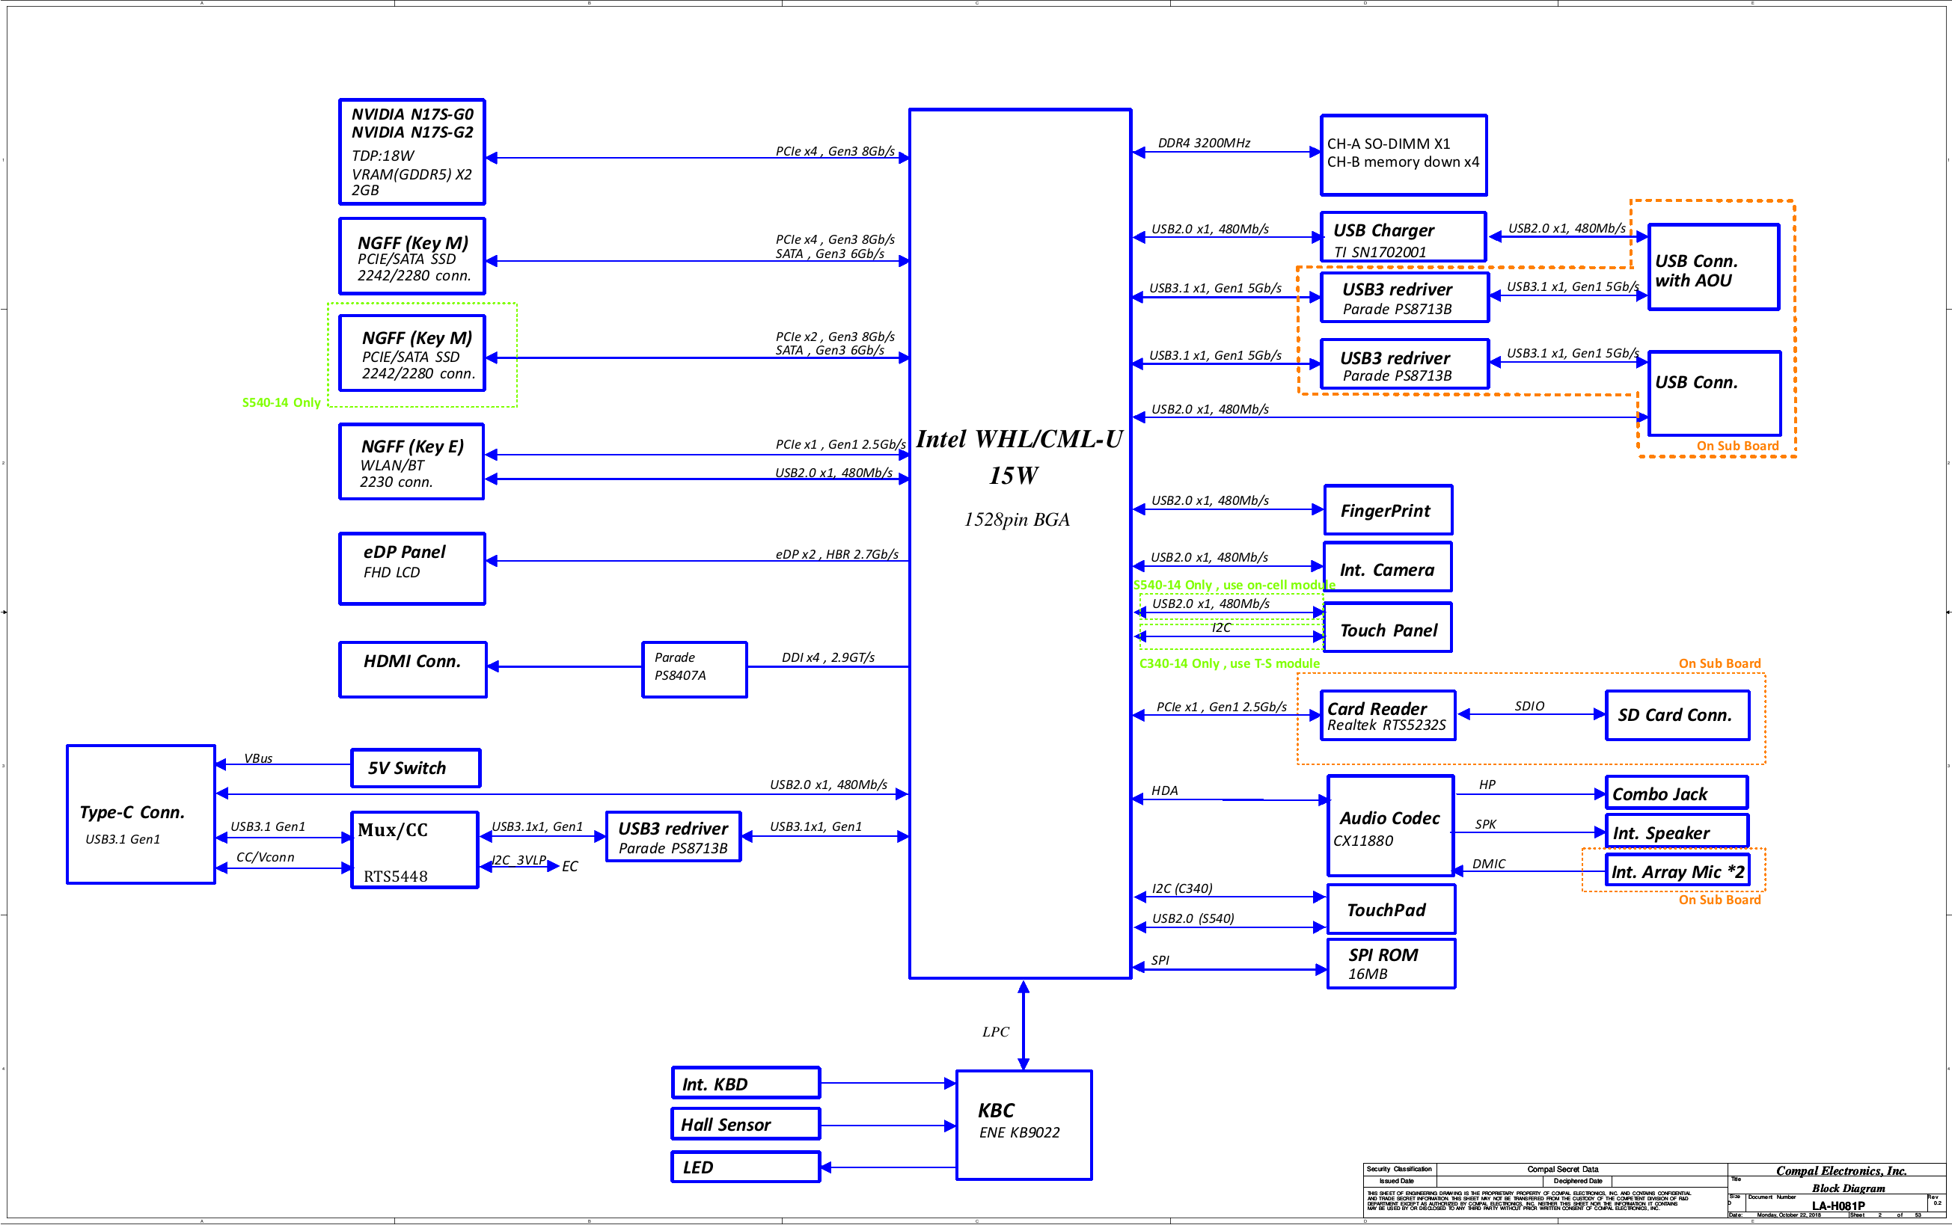Select the Hall Sensor block

[744, 1125]
